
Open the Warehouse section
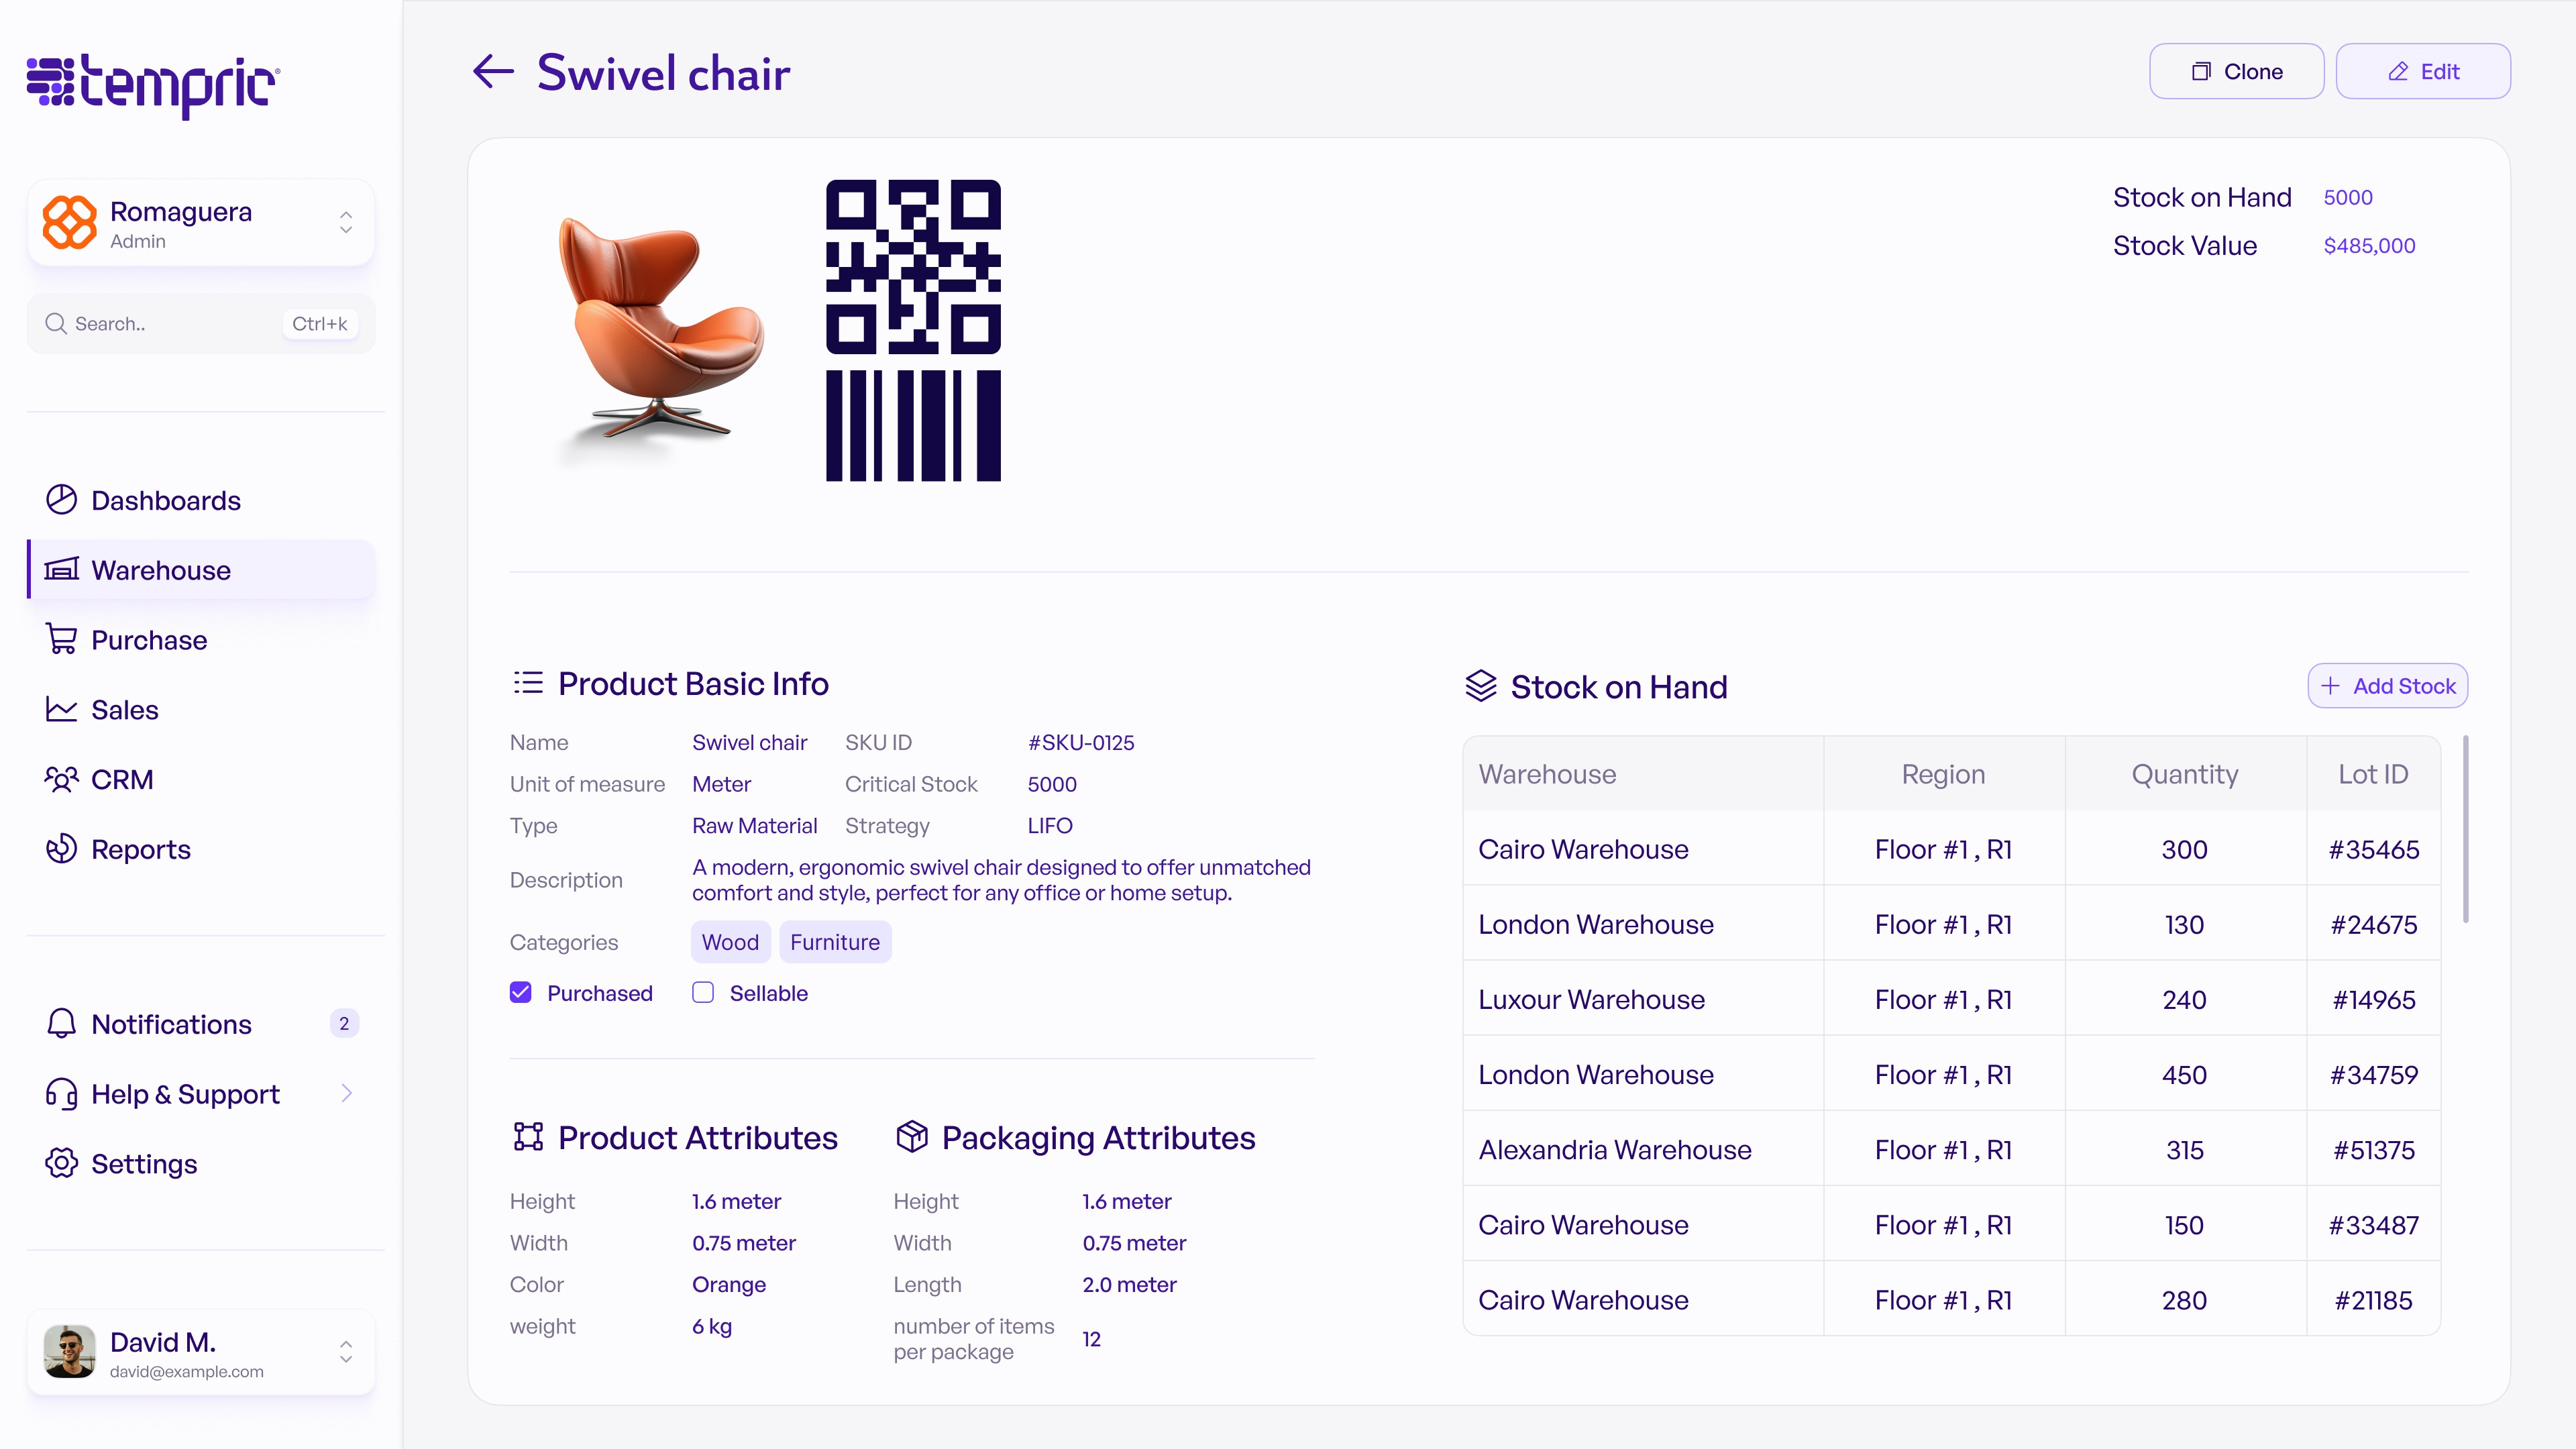click(x=201, y=570)
